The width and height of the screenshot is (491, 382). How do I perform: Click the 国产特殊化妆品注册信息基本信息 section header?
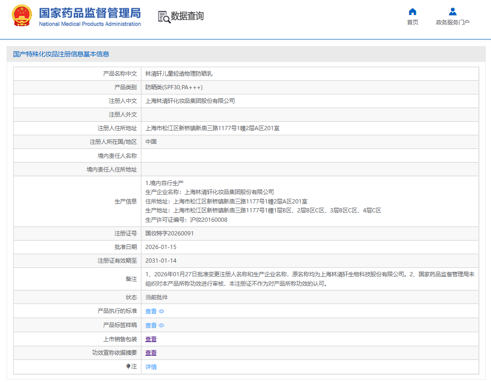coord(61,54)
